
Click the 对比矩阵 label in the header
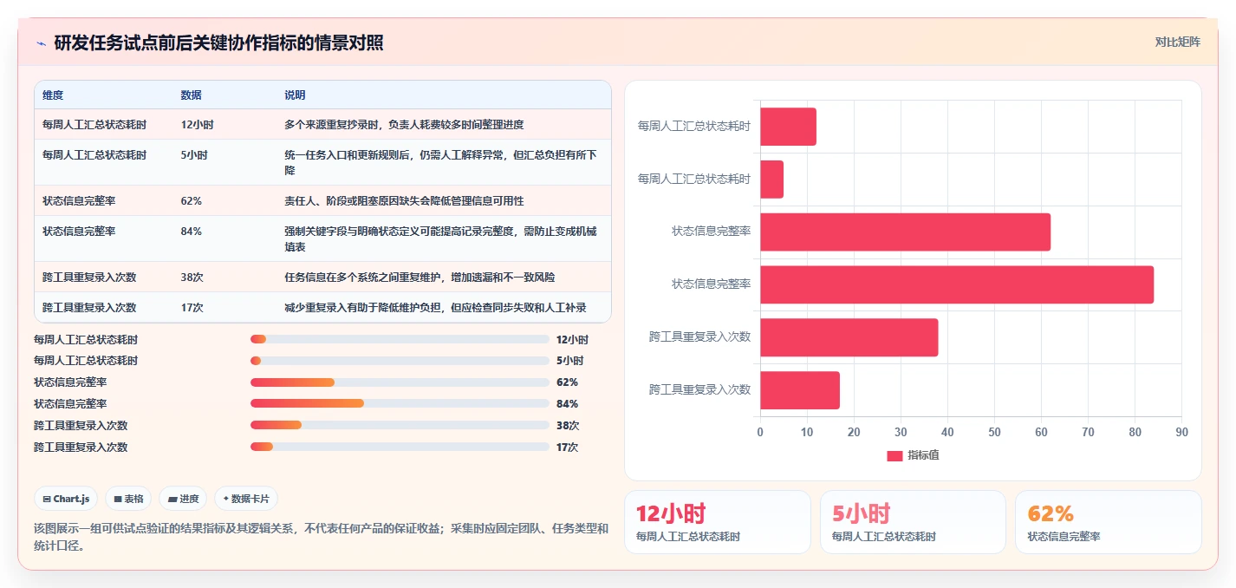(x=1177, y=42)
